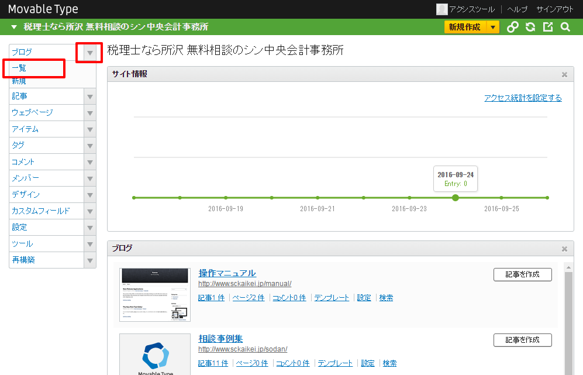The width and height of the screenshot is (583, 375).
Task: Click 記事1件 link for 操作マニュアル
Action: [x=212, y=298]
